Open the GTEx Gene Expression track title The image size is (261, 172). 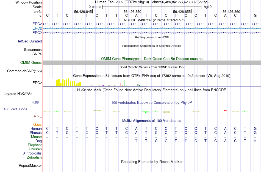pos(151,76)
